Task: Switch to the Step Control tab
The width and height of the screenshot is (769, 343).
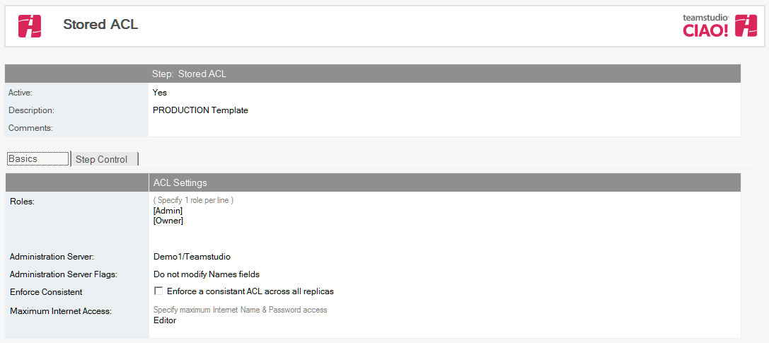Action: point(105,159)
